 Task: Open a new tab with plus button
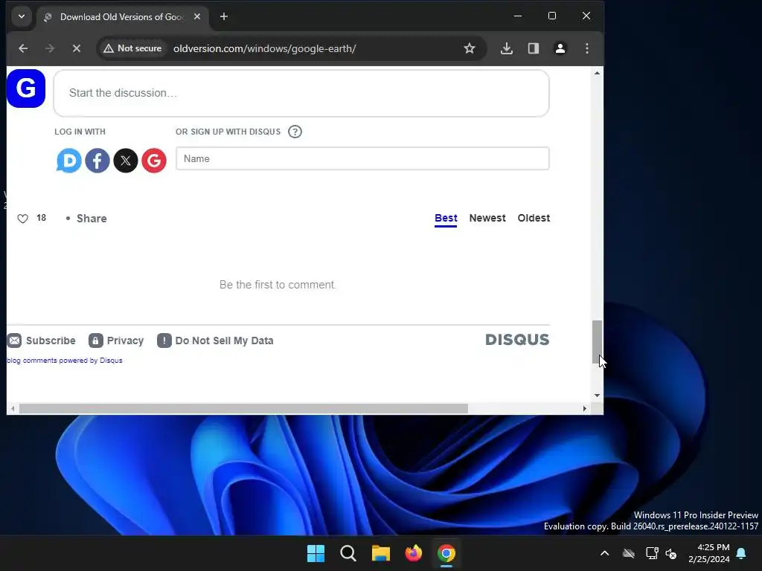pyautogui.click(x=223, y=16)
